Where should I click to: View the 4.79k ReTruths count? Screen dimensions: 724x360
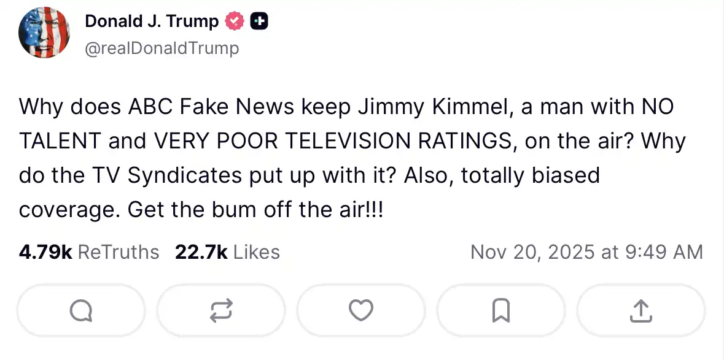pos(45,252)
